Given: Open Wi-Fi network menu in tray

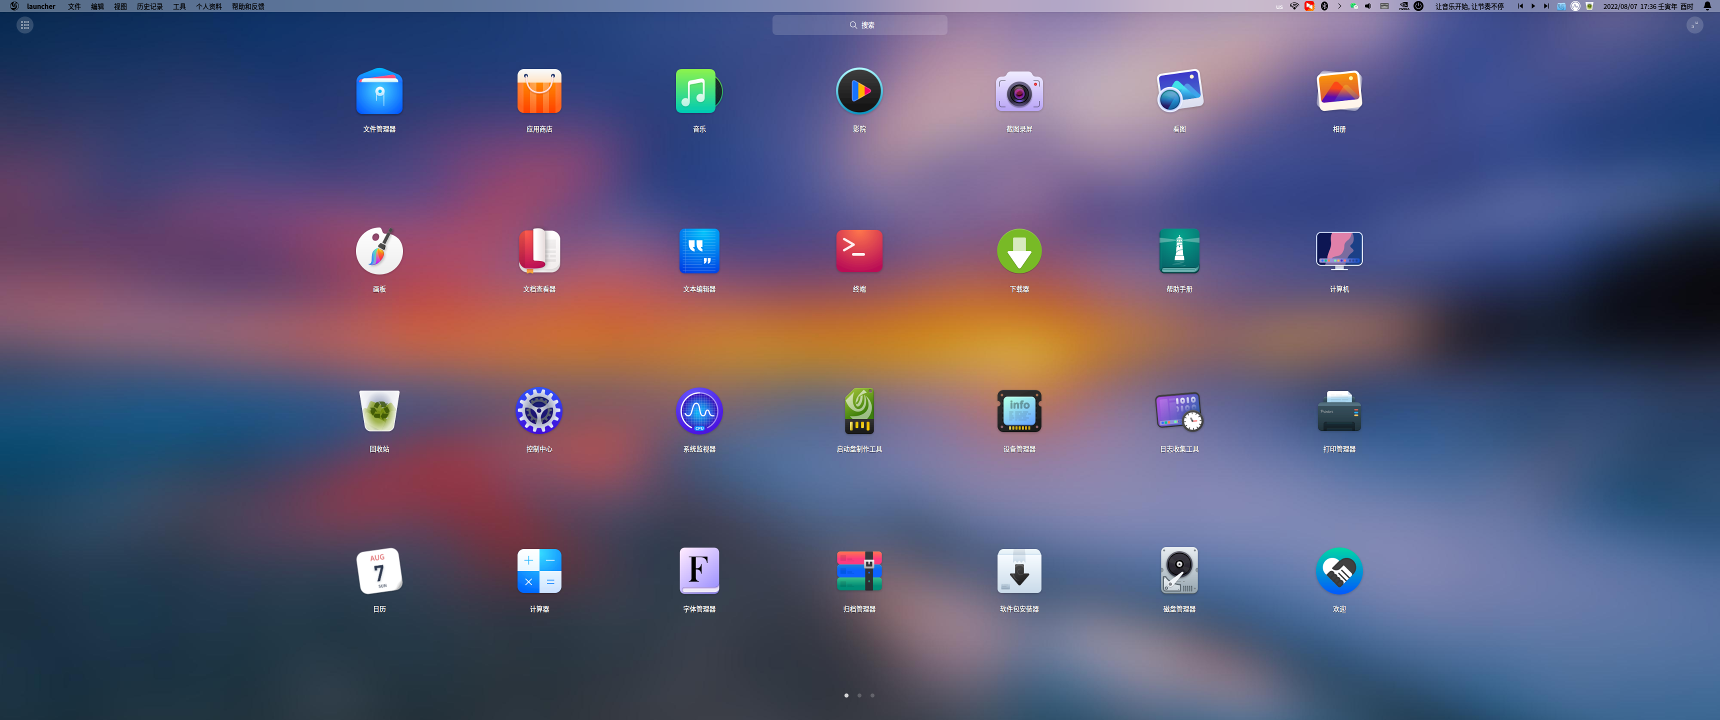Looking at the screenshot, I should pos(1294,6).
